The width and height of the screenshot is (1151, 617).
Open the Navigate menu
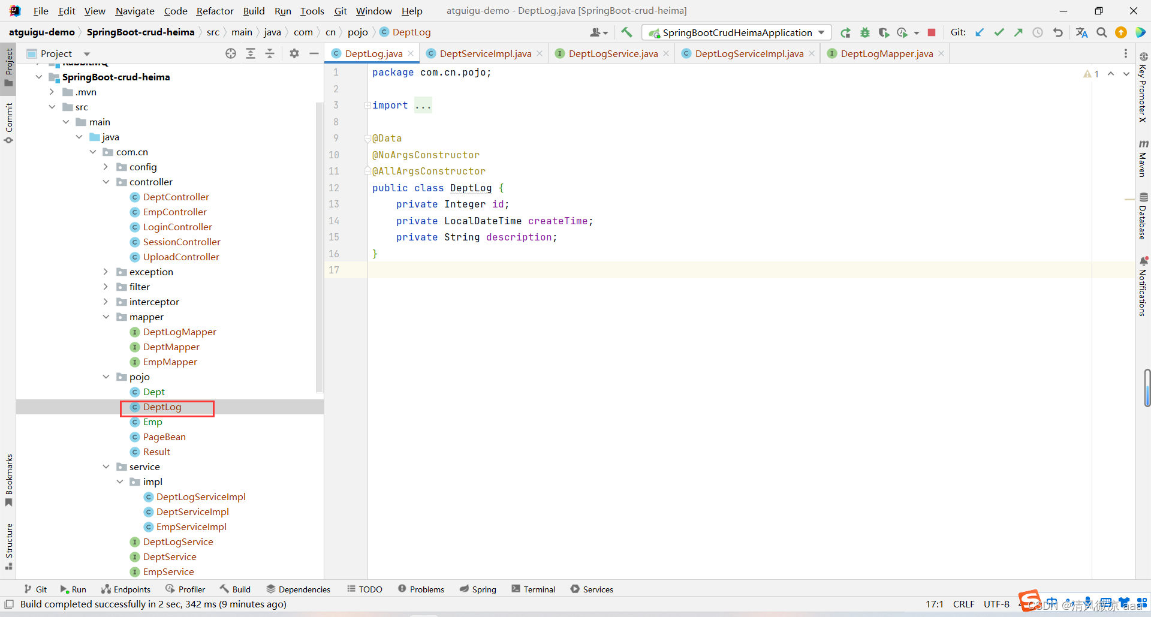[135, 11]
